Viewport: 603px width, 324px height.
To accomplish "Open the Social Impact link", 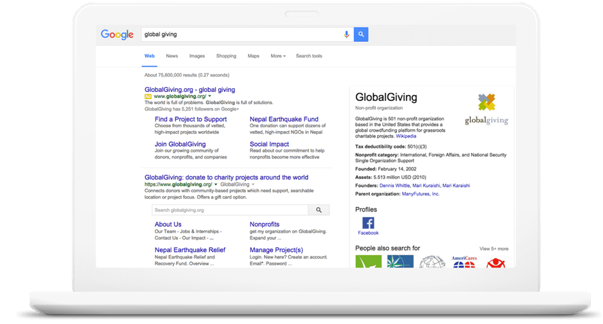I will coord(269,144).
